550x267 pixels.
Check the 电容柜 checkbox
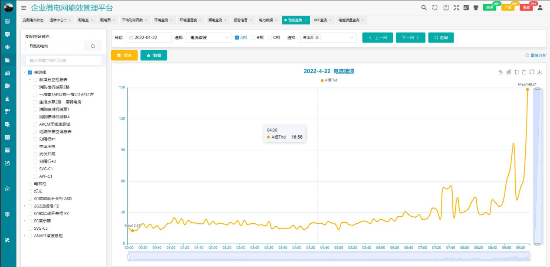tap(30, 184)
